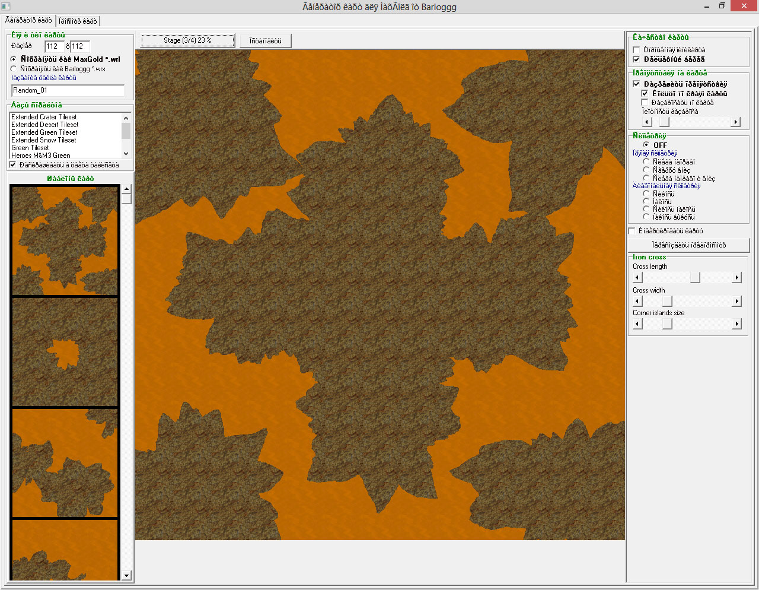
Task: Click the Corner islands size right arrow
Action: coord(737,324)
